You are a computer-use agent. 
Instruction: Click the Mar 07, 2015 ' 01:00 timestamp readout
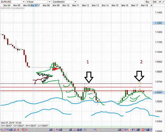(11, 123)
